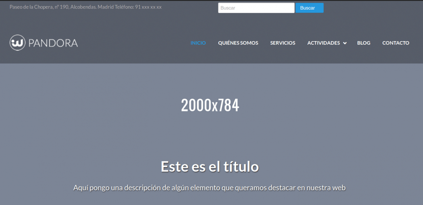
Task: Open the ACTIVIDADES menu item
Action: 323,43
